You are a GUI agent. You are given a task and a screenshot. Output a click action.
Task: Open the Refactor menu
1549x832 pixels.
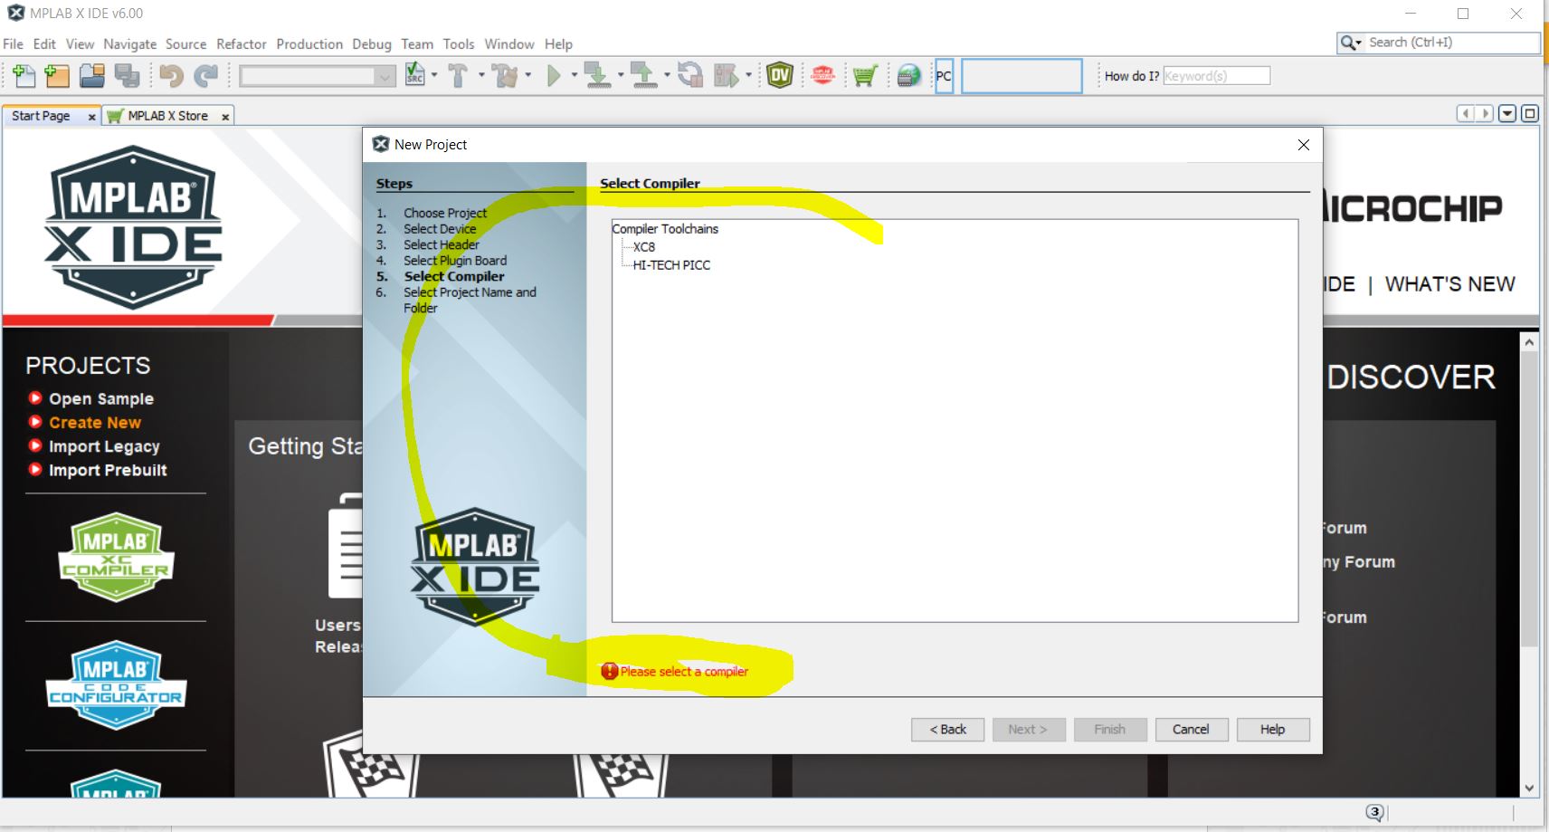tap(242, 43)
